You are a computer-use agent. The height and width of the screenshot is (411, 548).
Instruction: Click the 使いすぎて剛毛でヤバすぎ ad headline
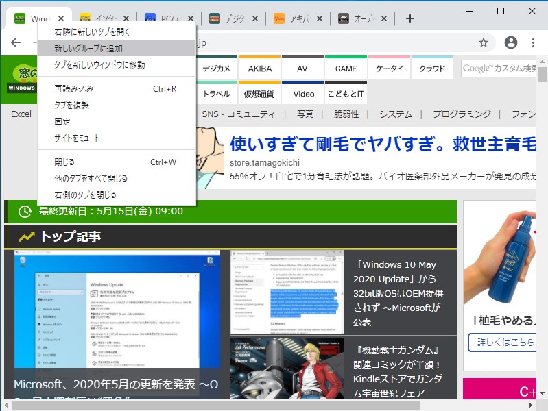383,144
